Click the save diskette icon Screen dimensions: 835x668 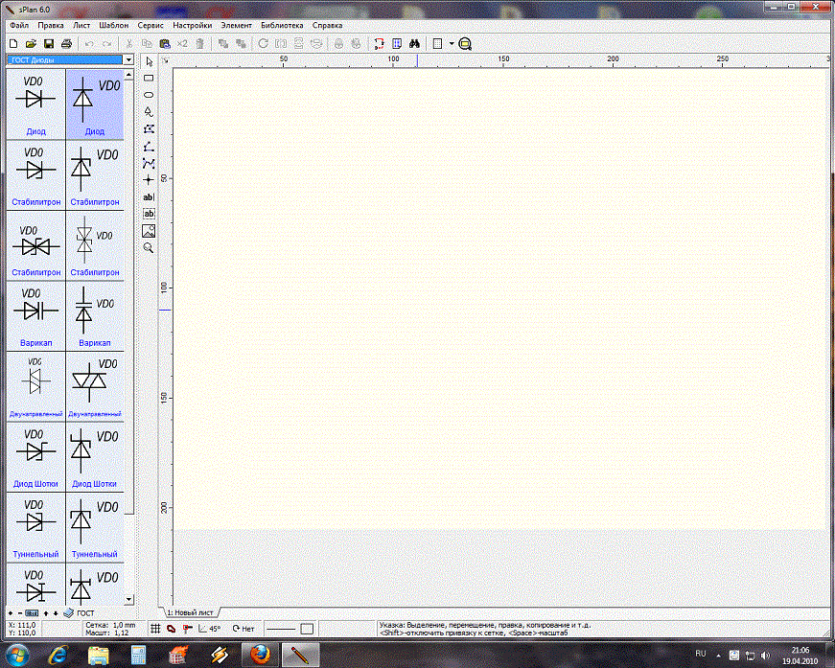[x=48, y=44]
